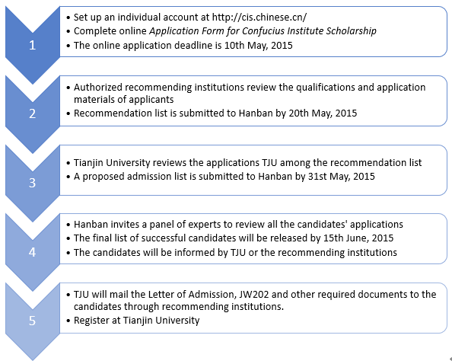Click the step 4 chevron arrow
Screen dimensions: 452x364
pyautogui.click(x=32, y=252)
